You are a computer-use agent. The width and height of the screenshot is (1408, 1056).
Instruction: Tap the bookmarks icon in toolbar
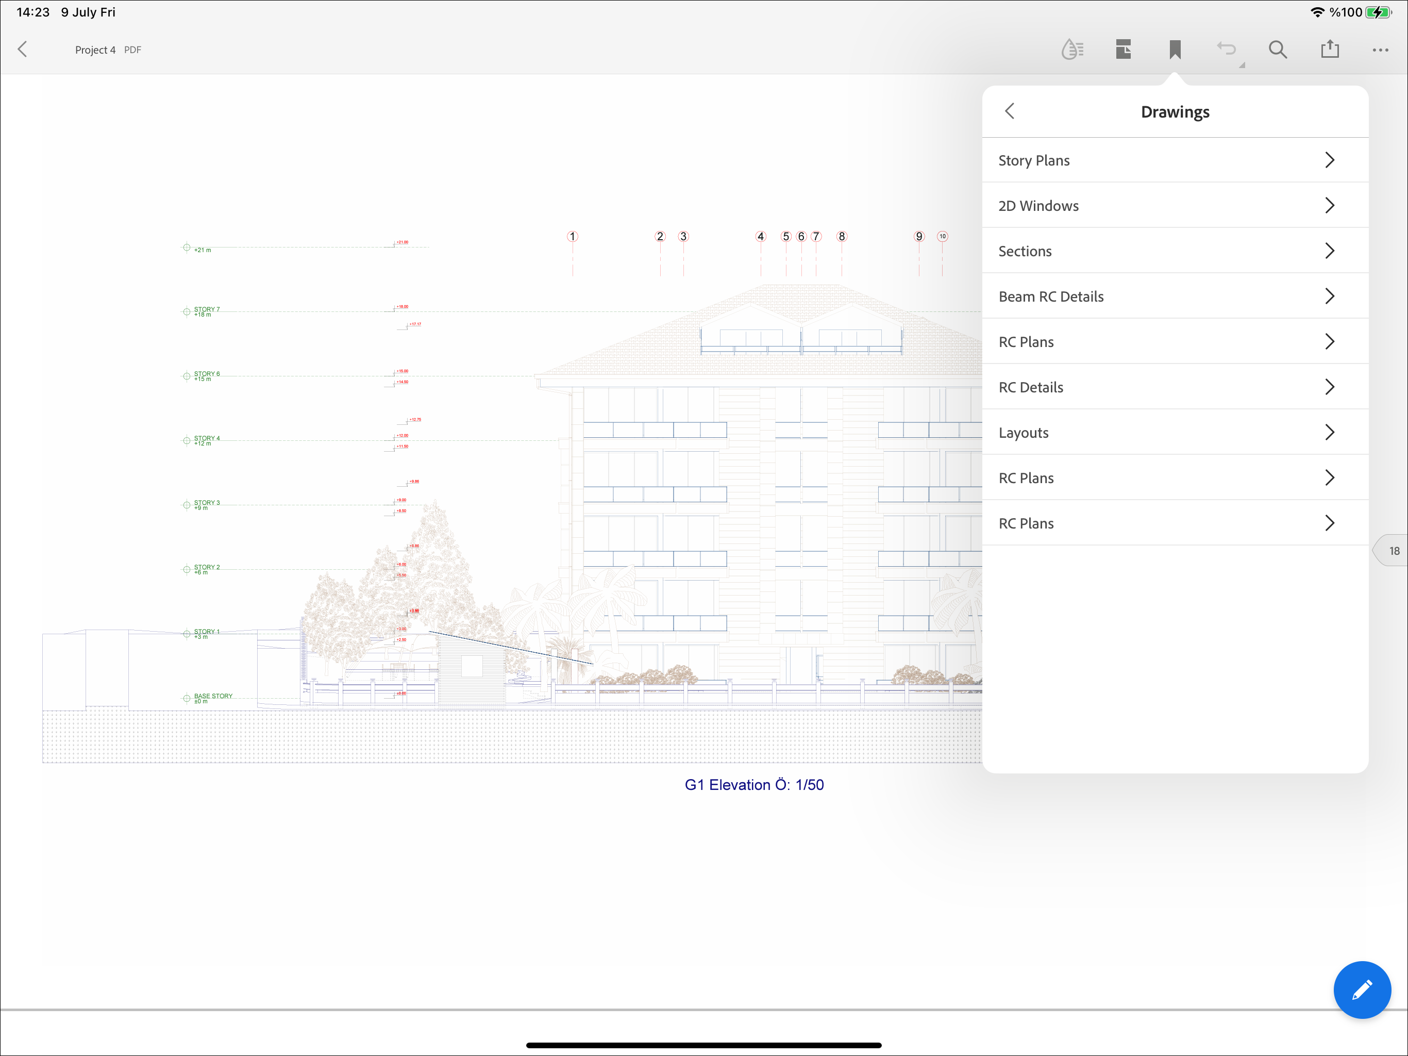(x=1175, y=49)
